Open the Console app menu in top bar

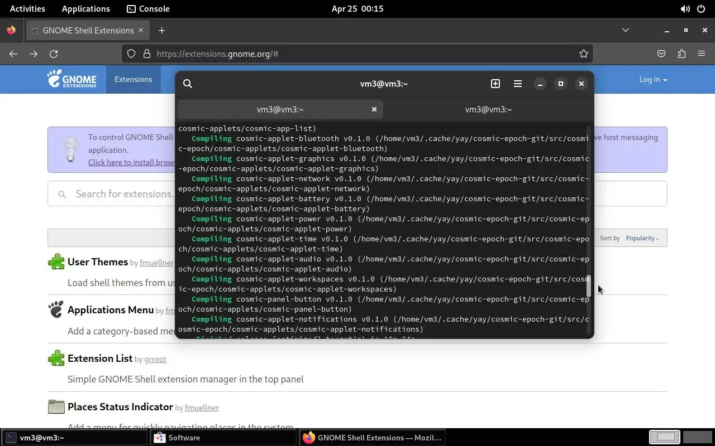tap(148, 8)
